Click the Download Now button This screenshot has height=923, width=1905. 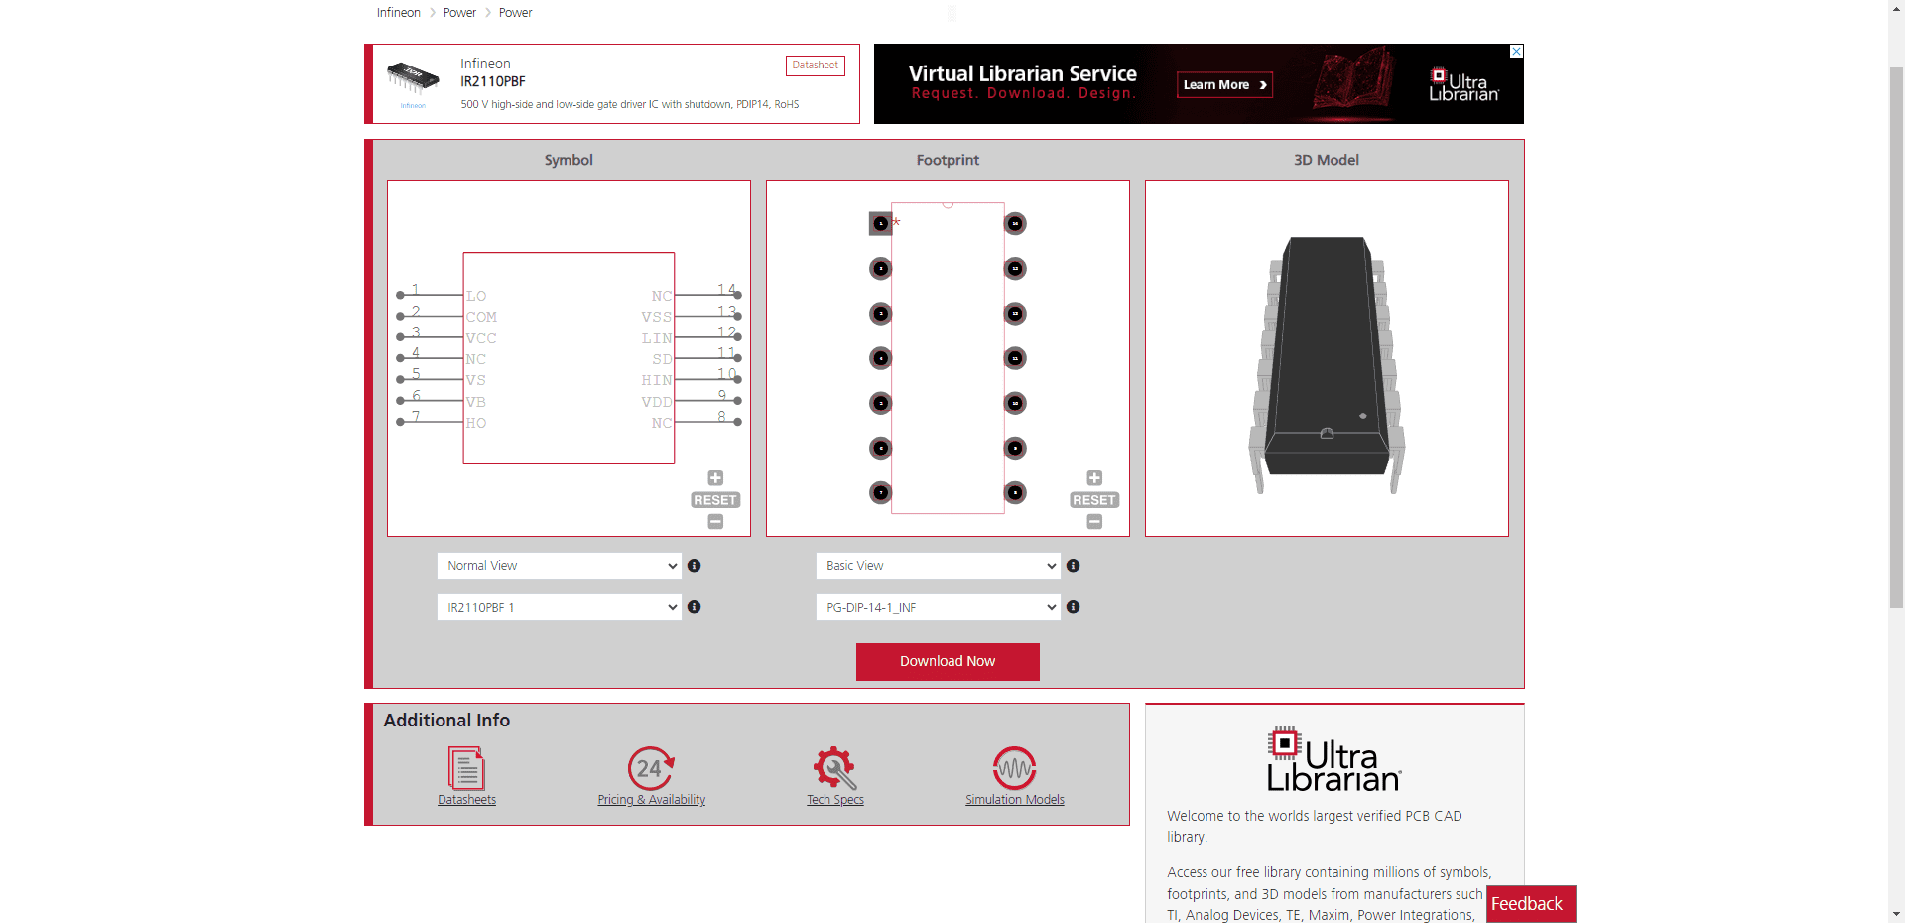(948, 662)
